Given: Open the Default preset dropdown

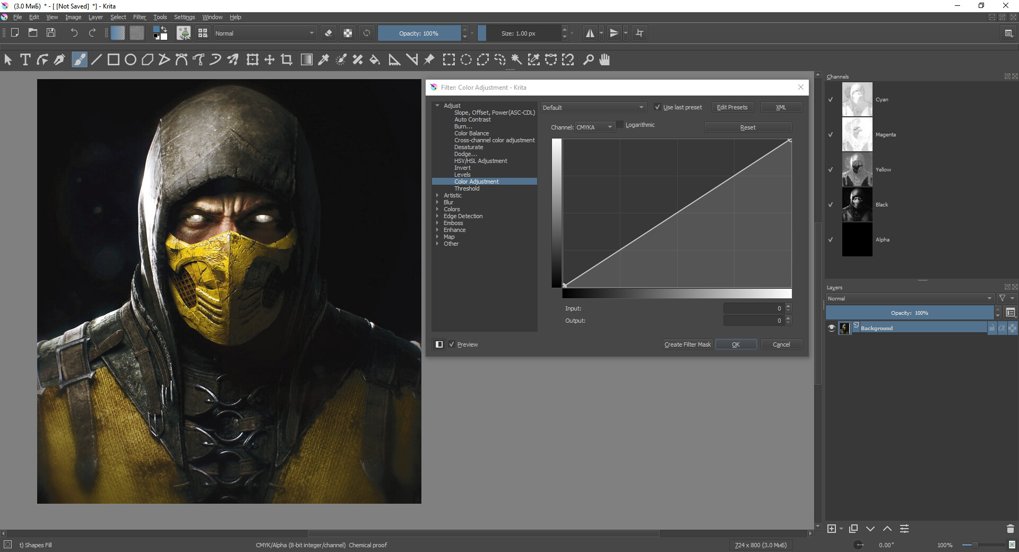Looking at the screenshot, I should pos(593,107).
